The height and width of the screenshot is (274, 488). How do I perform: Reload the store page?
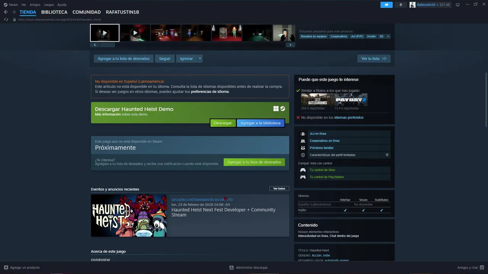pos(6,19)
